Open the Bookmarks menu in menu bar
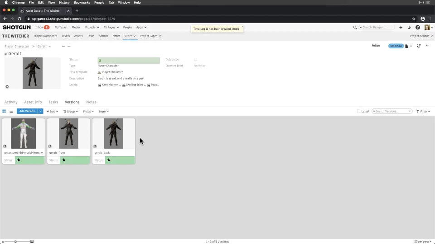Viewport: 435px width, 244px height. click(82, 3)
